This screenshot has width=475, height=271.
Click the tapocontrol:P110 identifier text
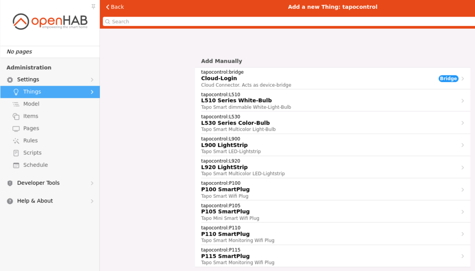[221, 228]
